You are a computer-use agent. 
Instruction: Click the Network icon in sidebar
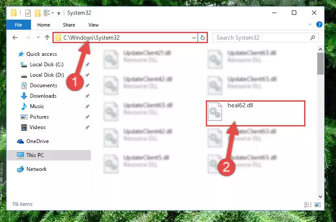(x=21, y=169)
